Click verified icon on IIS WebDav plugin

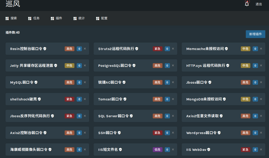pos(209,149)
